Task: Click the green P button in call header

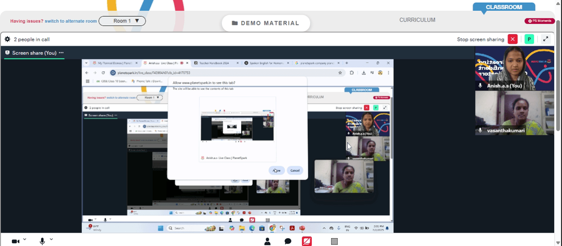Action: (x=529, y=39)
